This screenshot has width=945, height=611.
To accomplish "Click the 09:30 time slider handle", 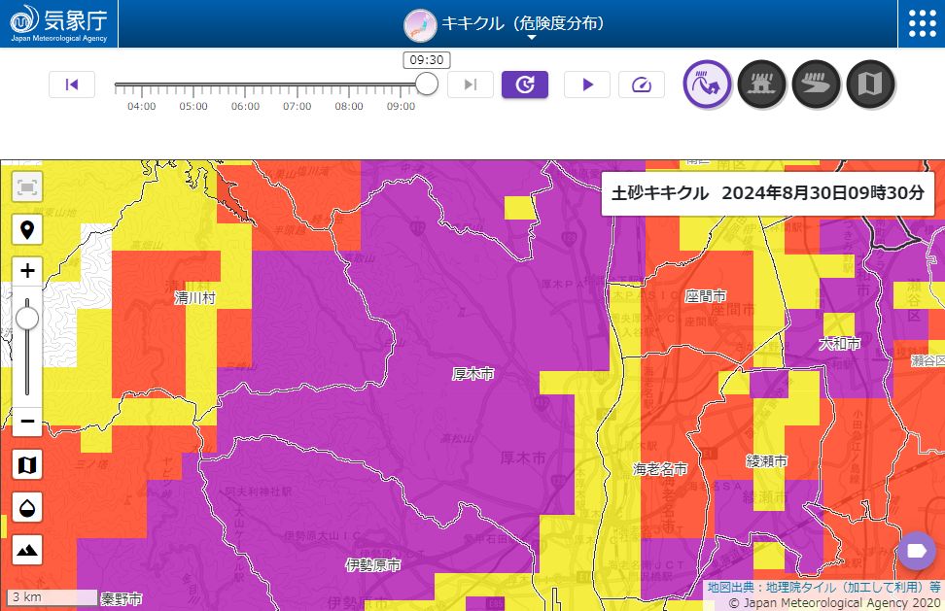I will (427, 85).
